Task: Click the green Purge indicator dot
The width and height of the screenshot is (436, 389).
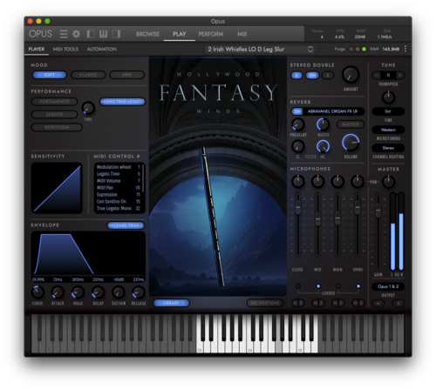Action: pyautogui.click(x=364, y=49)
